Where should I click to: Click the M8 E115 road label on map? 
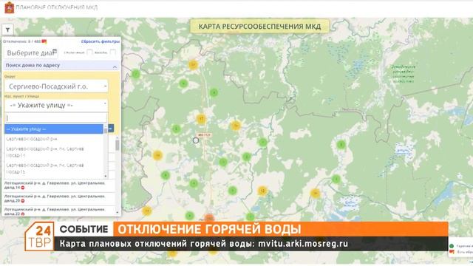(x=204, y=134)
